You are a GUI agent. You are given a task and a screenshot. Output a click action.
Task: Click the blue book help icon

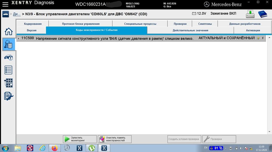point(263,14)
